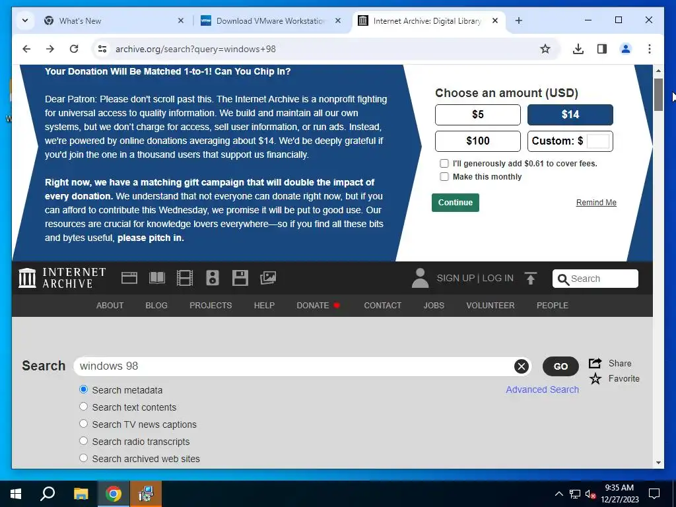Screen dimensions: 676x507
Task: Open Chrome three-dot menu
Action: [650, 49]
